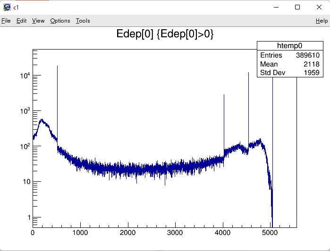Click the 3000 label on x-axis
Viewport: 330px width, 251px height.
point(175,233)
